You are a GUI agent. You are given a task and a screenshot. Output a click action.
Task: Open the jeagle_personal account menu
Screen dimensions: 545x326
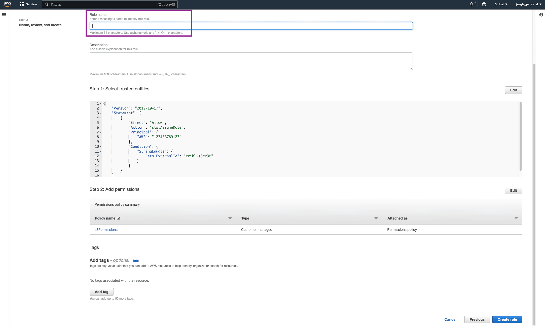coord(528,4)
